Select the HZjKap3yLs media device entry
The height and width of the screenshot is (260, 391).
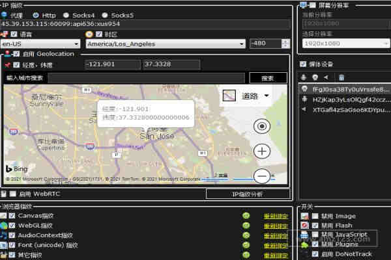[342, 99]
